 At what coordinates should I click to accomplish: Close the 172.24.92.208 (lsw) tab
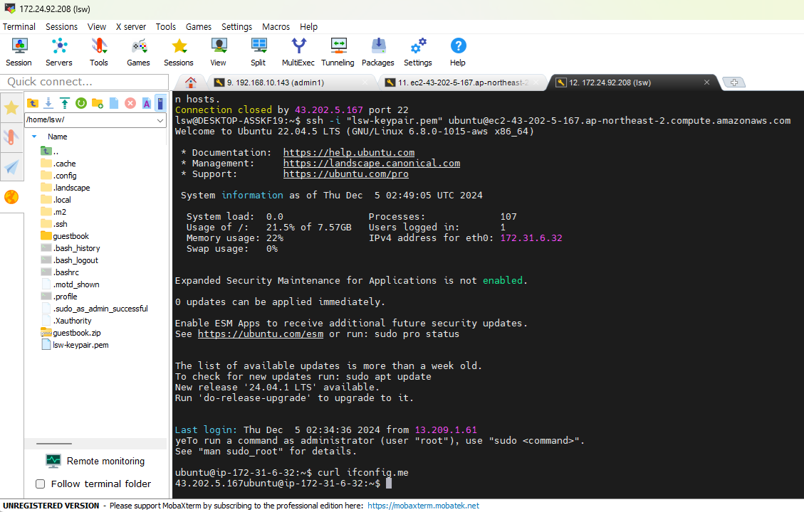coord(706,82)
